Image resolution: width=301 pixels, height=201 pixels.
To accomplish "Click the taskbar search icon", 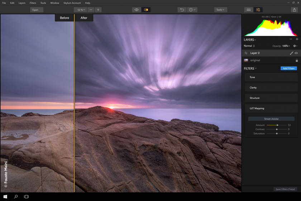I will pyautogui.click(x=16, y=197).
